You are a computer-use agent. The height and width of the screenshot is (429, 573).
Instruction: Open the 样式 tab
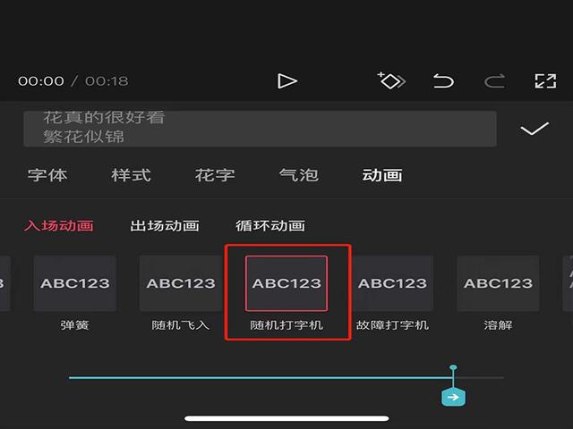132,175
